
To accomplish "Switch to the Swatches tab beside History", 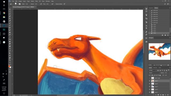I will click(x=151, y=8).
